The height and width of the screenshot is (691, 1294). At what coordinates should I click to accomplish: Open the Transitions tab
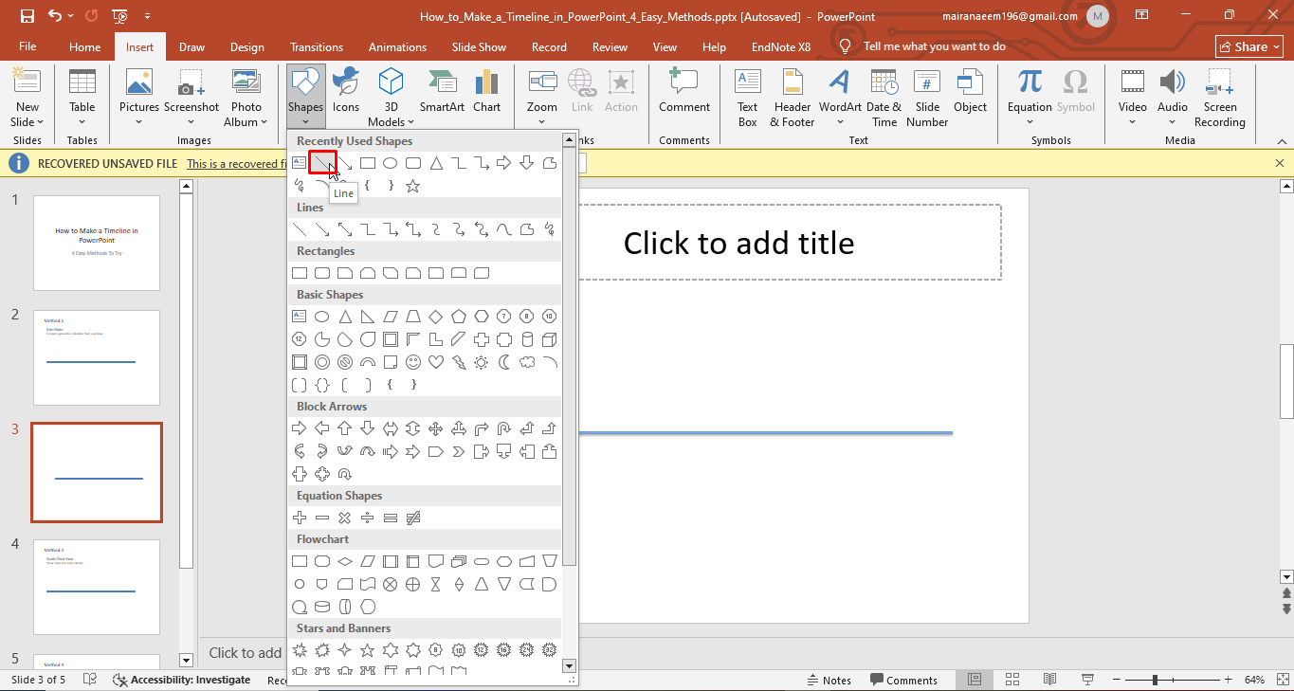(317, 46)
